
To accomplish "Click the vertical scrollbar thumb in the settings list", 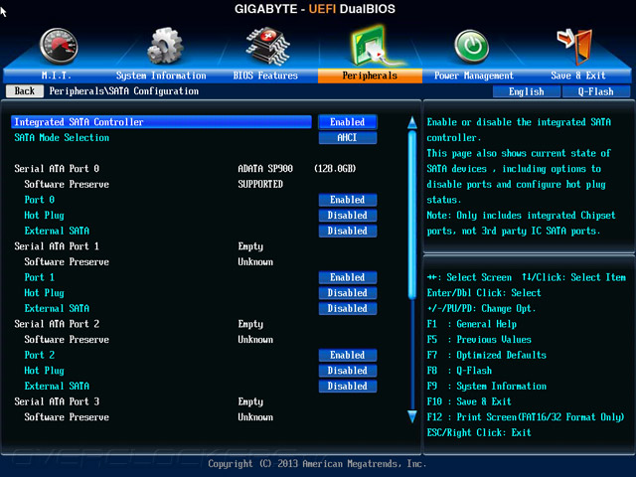I will pos(412,215).
